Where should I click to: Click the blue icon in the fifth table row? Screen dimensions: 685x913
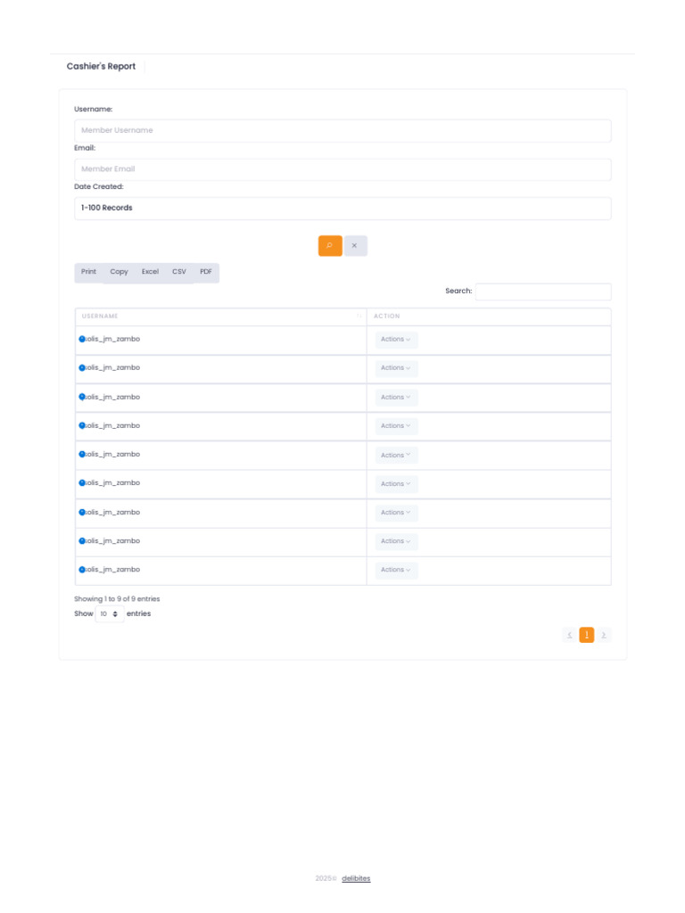tap(82, 454)
